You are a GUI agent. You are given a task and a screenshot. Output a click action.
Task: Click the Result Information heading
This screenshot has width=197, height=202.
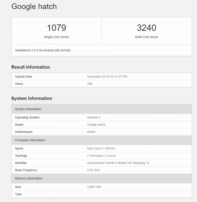coord(30,67)
